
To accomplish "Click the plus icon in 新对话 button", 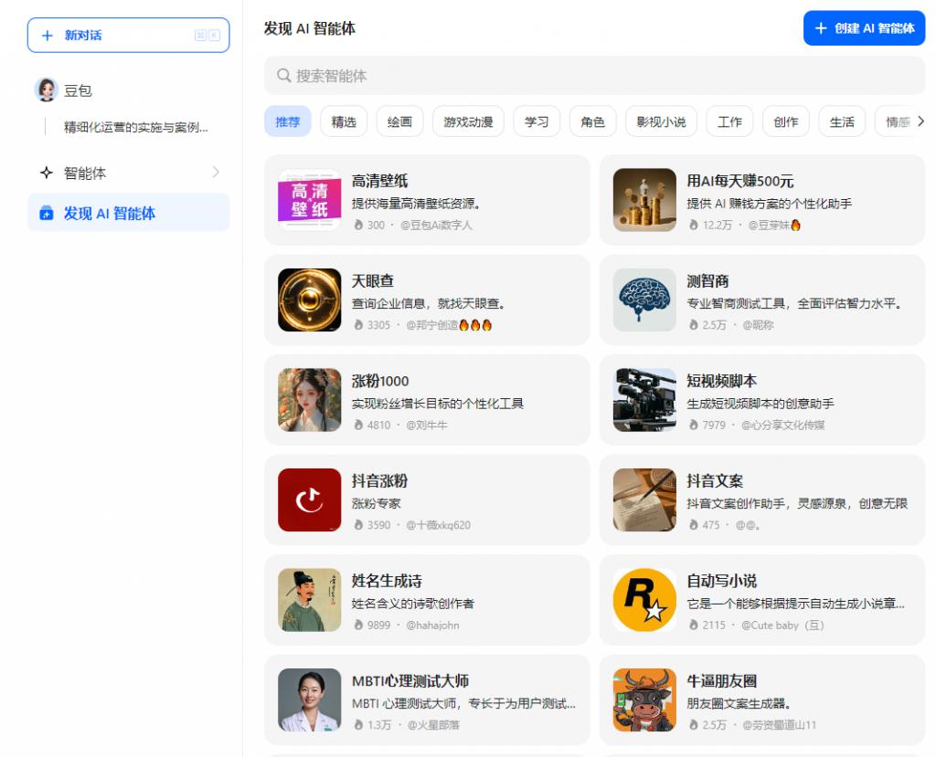I will click(x=48, y=36).
